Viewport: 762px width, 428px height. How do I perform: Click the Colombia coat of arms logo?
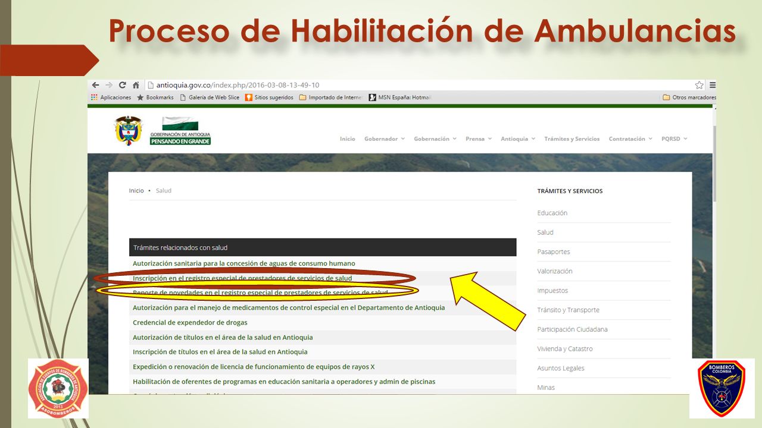[x=129, y=130]
